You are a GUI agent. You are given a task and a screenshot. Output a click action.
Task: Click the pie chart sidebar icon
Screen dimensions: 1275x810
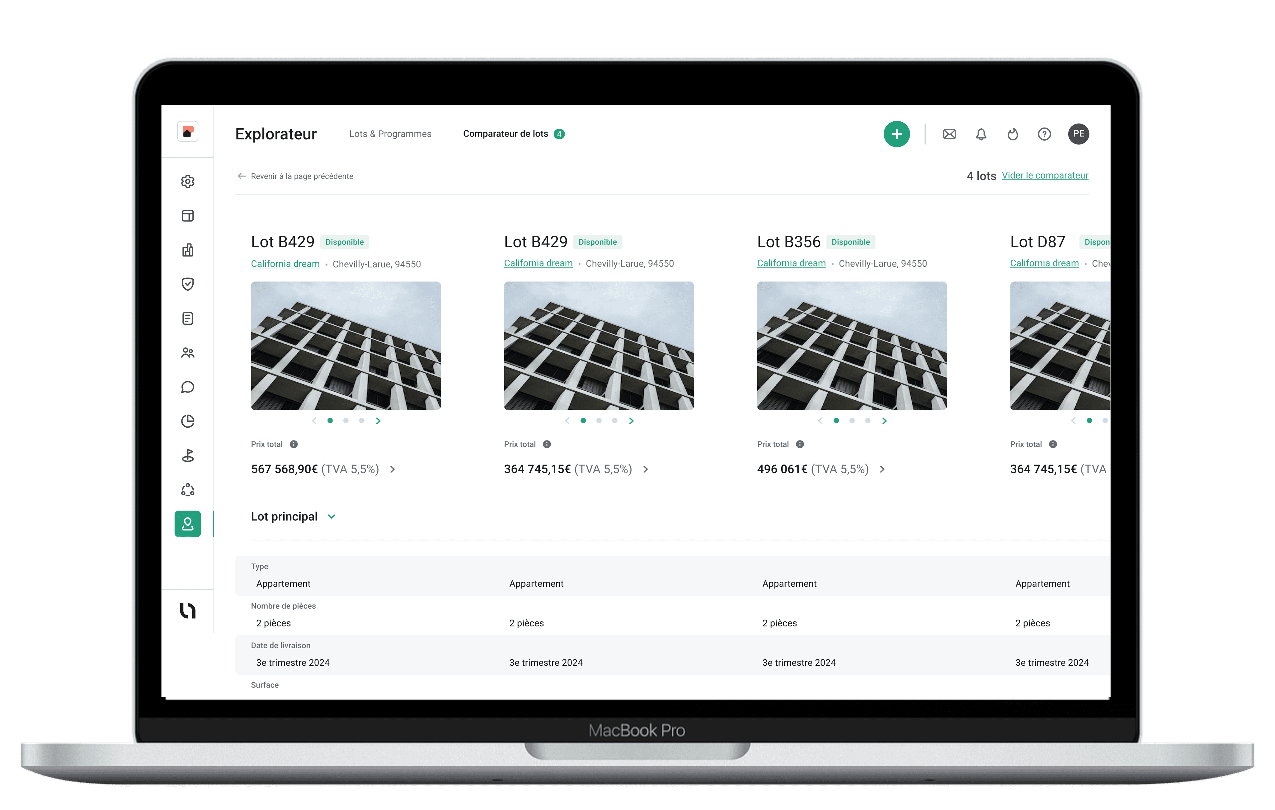tap(187, 421)
